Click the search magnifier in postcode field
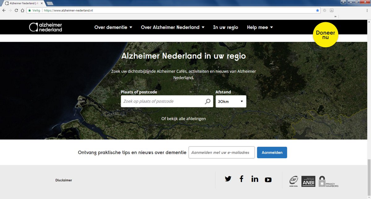371x199 pixels. (x=208, y=101)
